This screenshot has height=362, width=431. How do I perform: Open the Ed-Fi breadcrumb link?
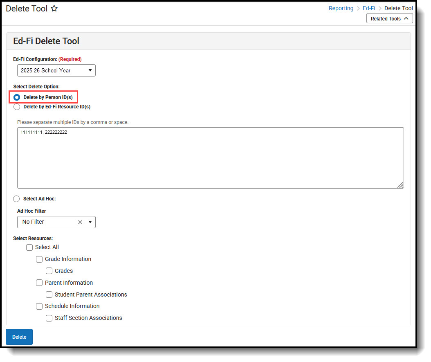tap(369, 8)
